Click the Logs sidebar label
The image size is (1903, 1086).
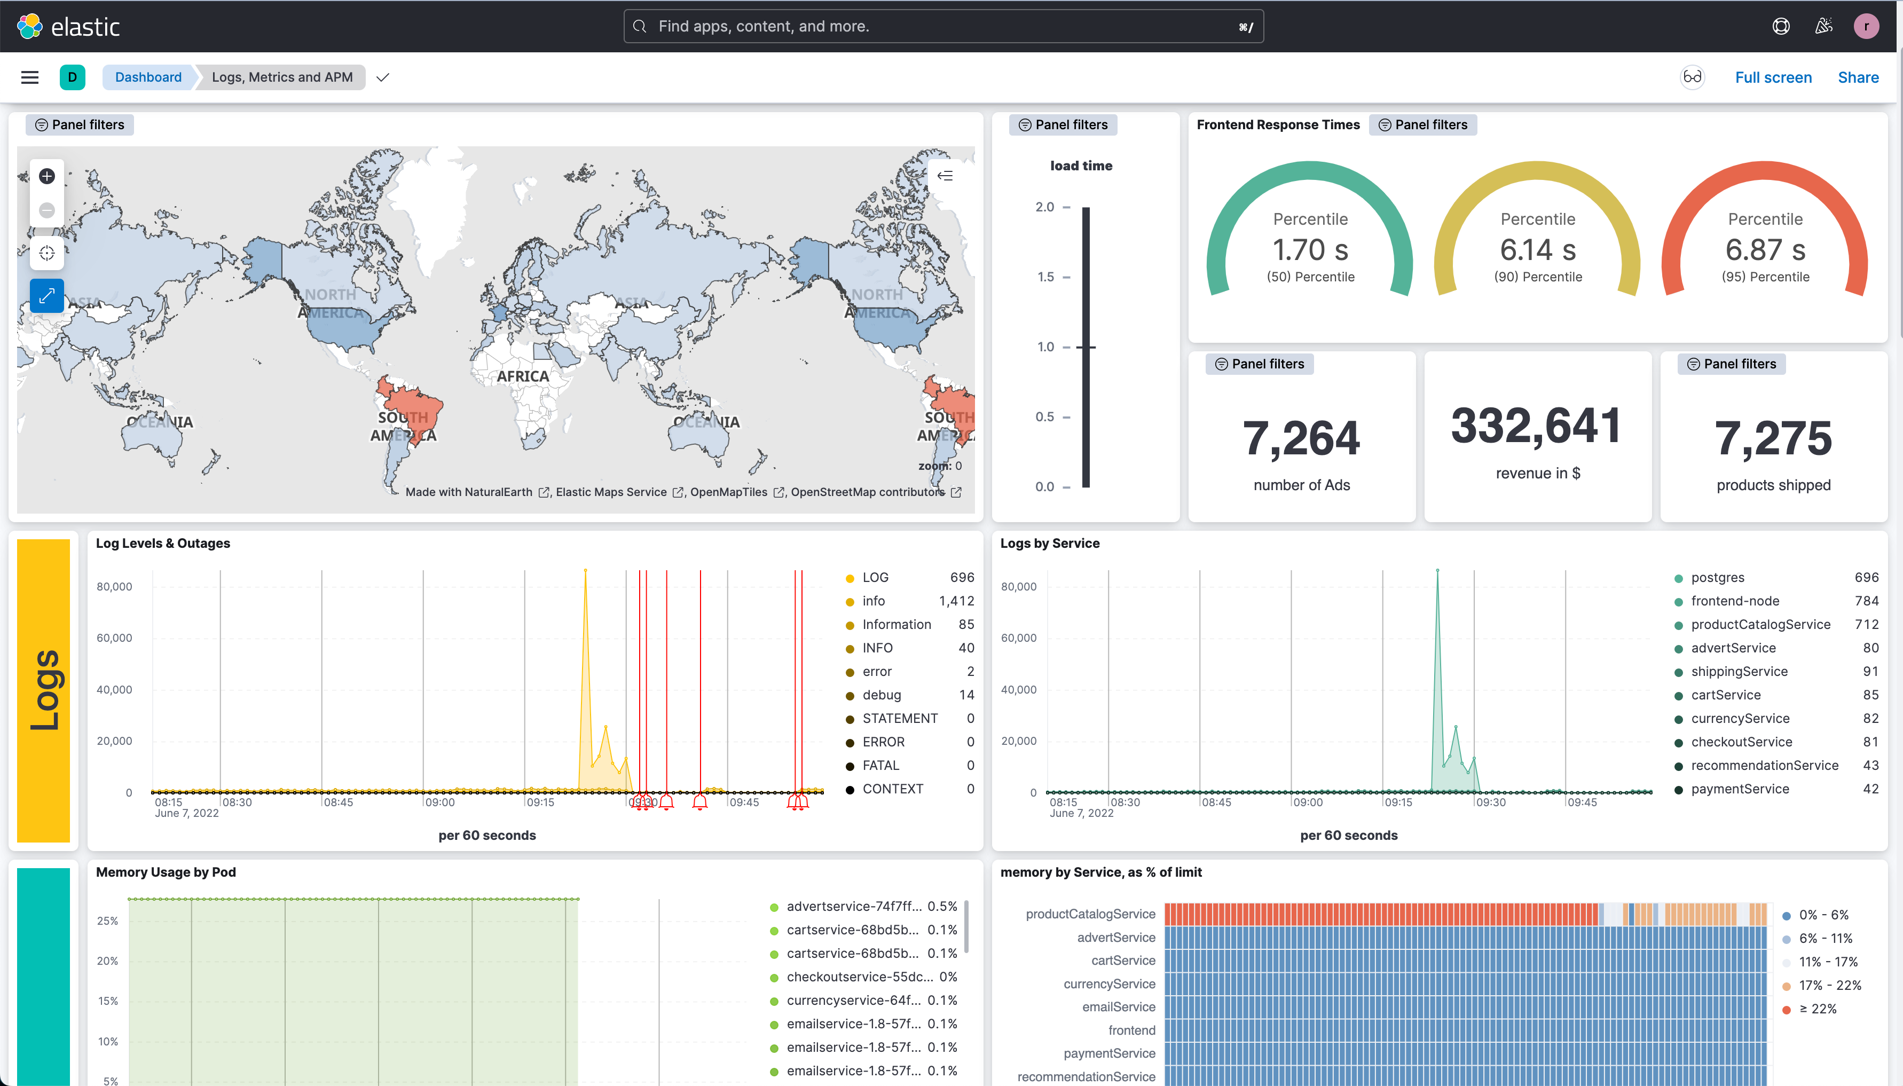pos(44,686)
